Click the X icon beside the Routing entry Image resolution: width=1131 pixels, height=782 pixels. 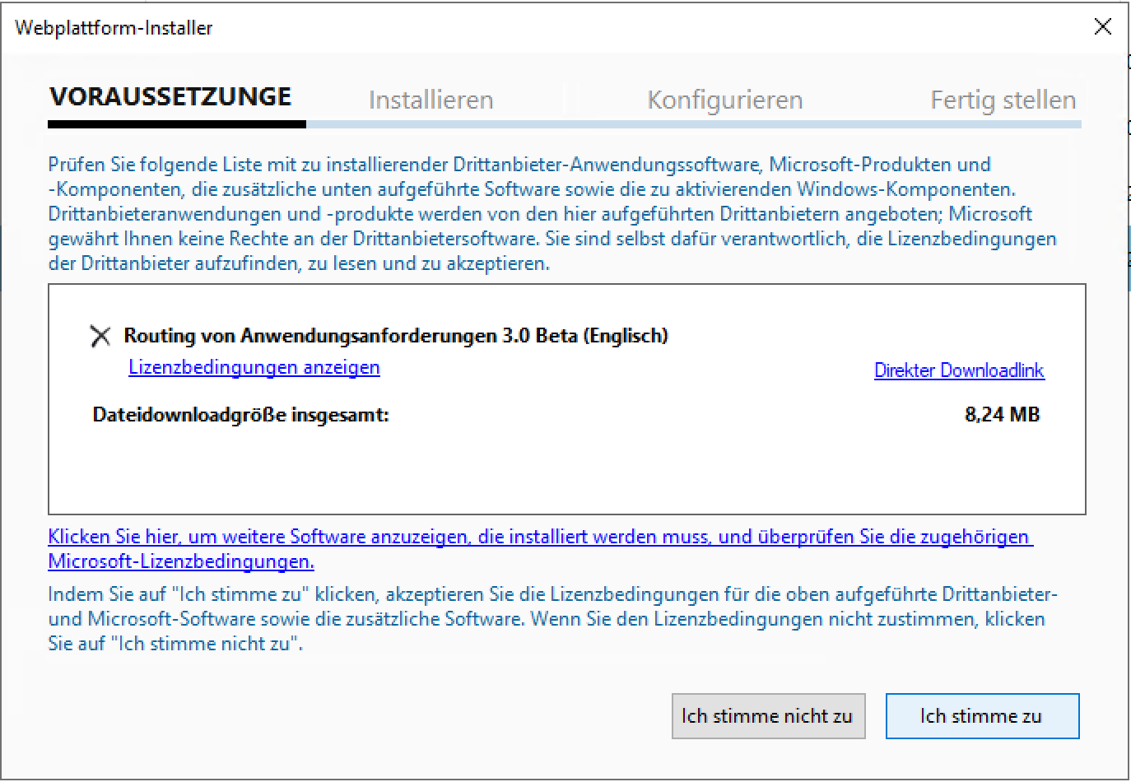pos(100,336)
